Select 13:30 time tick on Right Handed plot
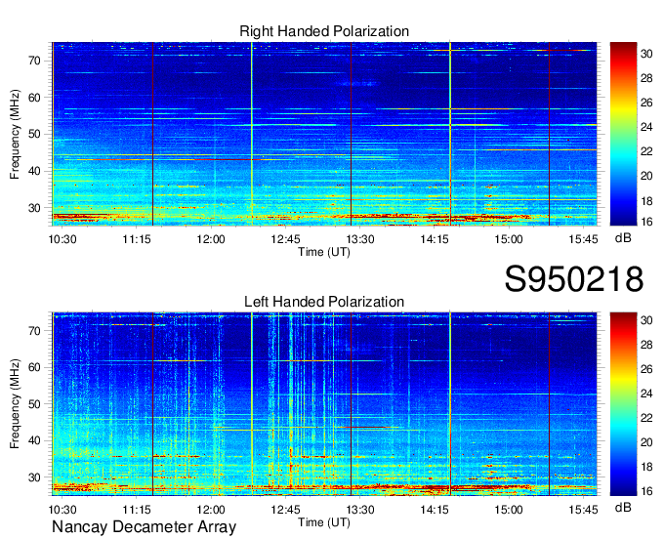 click(360, 239)
